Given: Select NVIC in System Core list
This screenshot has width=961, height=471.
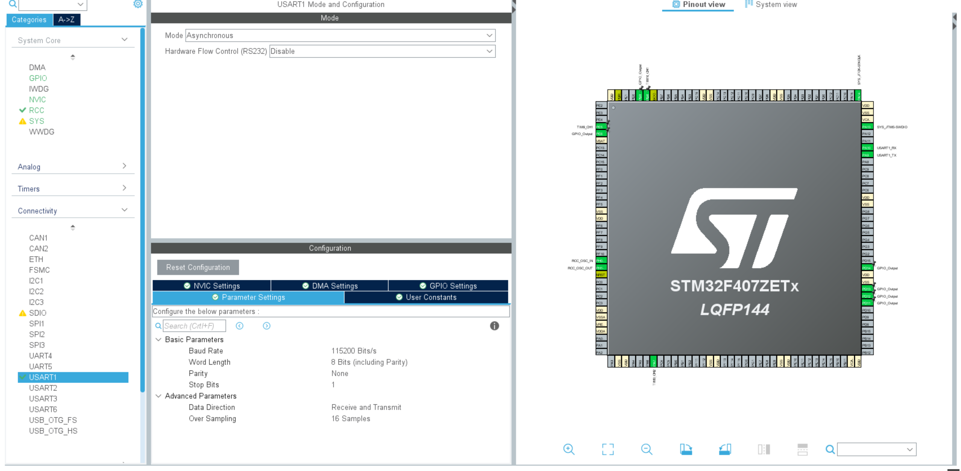Looking at the screenshot, I should click(37, 100).
